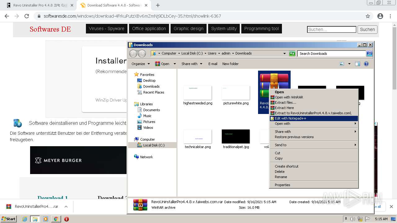Screen dimensions: 397x223
Task: Click the Graphic design nav button
Action: pyautogui.click(x=189, y=28)
